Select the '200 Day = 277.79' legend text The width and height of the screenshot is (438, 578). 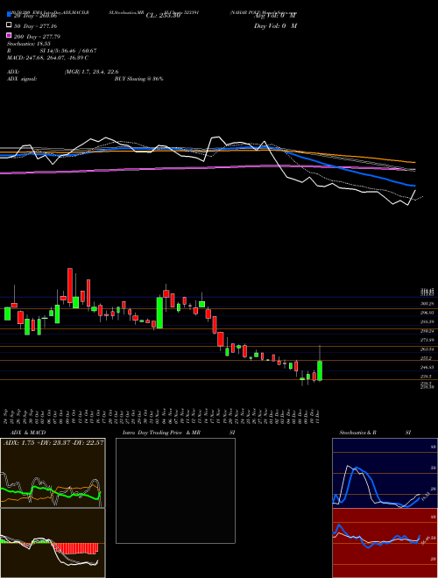[38, 37]
